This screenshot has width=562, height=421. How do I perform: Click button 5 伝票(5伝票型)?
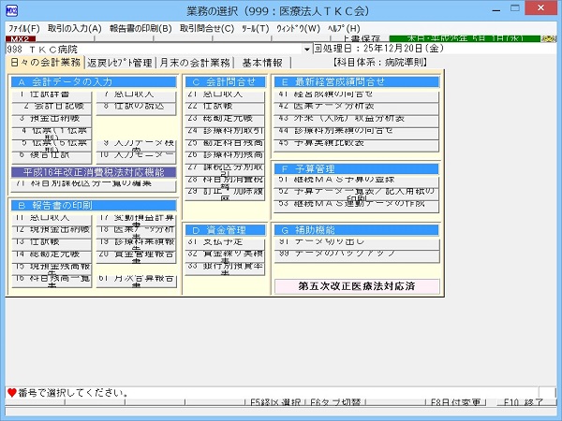52,146
